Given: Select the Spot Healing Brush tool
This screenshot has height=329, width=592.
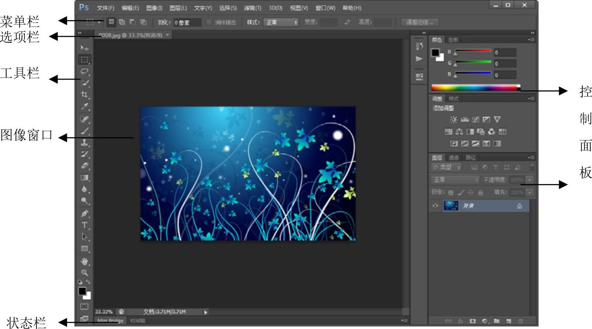Looking at the screenshot, I should (85, 119).
